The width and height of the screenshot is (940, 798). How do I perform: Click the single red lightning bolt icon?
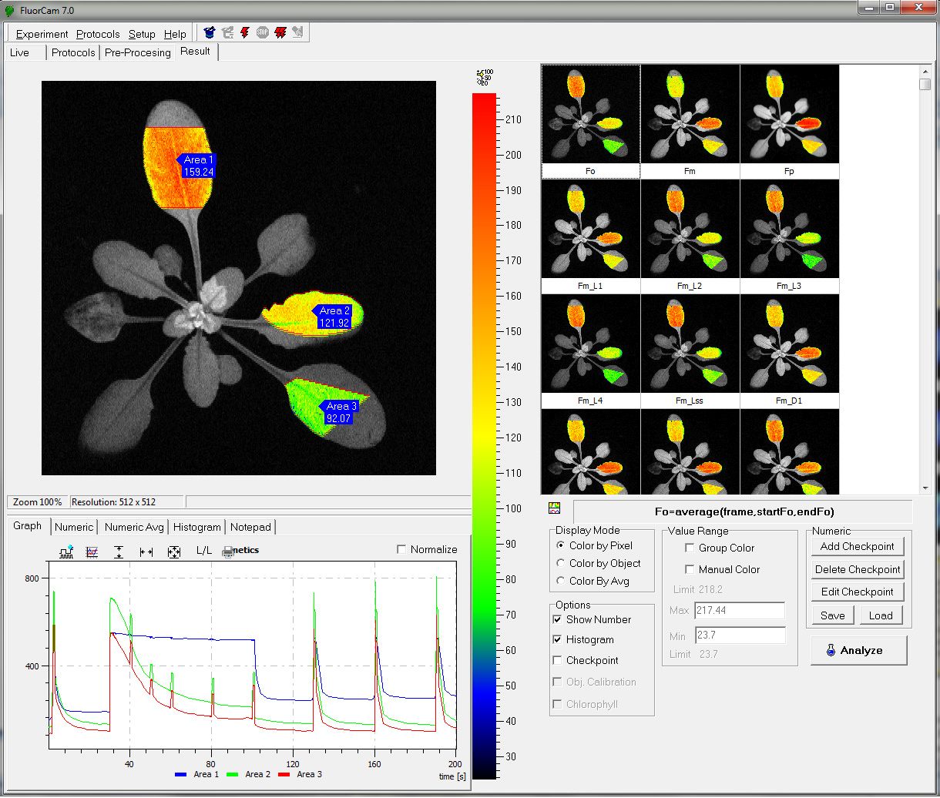[245, 33]
